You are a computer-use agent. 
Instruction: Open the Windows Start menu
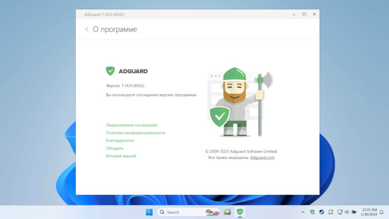(x=149, y=212)
